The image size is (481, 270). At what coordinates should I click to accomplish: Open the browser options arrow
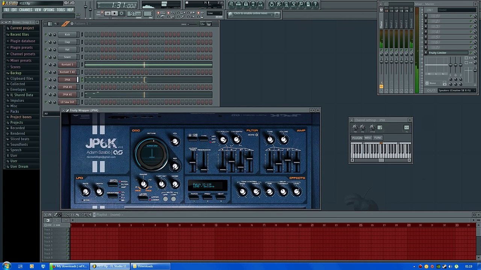2,22
